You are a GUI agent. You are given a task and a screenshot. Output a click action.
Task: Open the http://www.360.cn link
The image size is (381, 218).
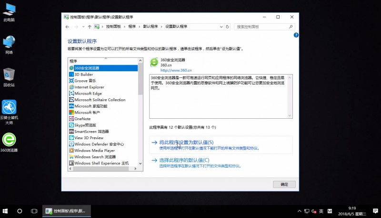(176, 70)
